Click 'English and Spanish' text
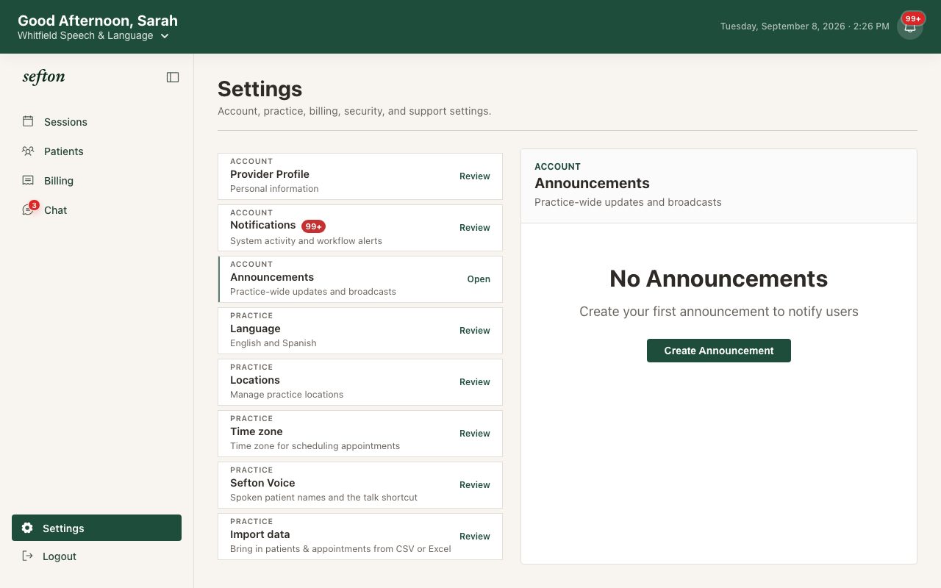The width and height of the screenshot is (941, 588). [273, 343]
